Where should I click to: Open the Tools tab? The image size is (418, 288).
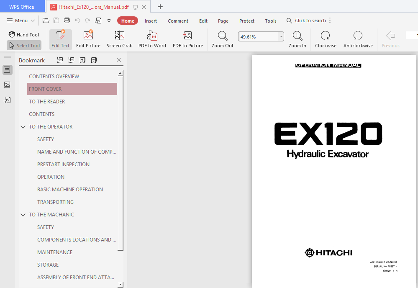[271, 21]
